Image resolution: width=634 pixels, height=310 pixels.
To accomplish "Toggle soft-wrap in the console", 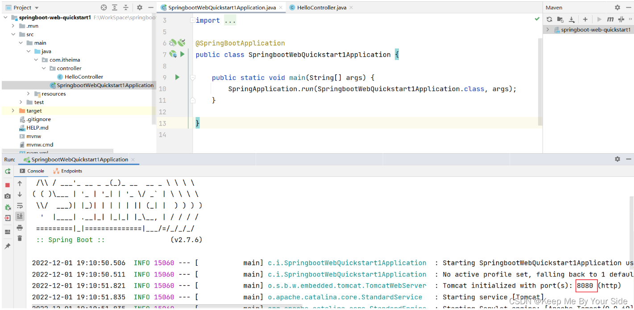I will (20, 205).
